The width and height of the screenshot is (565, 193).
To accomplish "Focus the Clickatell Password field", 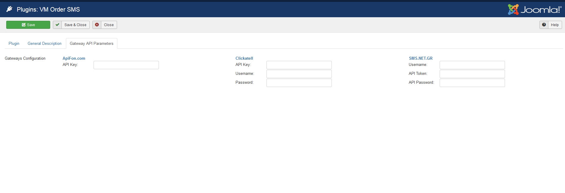I will (299, 83).
